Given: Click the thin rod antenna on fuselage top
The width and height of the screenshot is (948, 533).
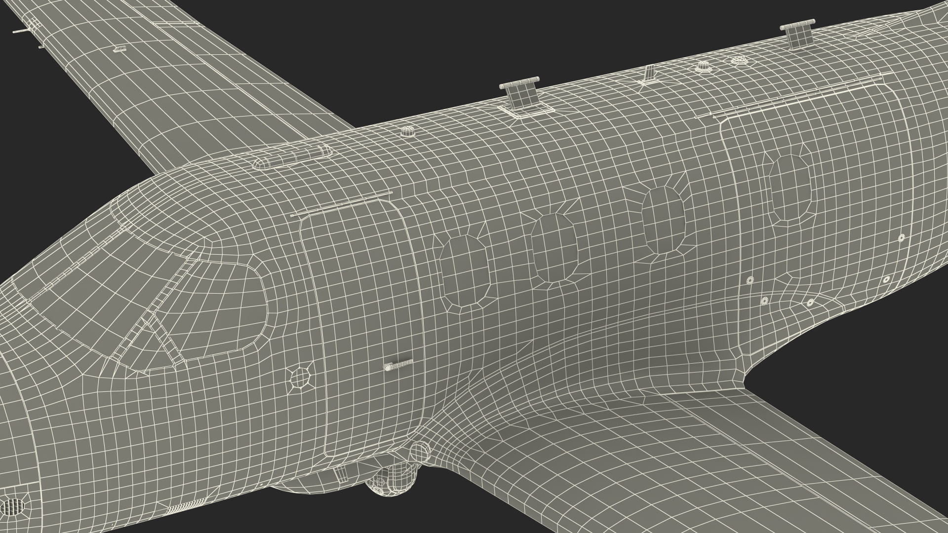Looking at the screenshot, I should [649, 74].
